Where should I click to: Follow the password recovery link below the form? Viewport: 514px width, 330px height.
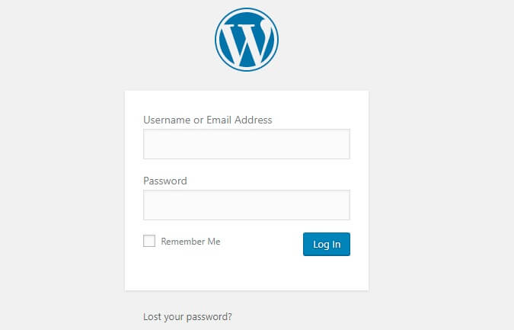point(187,316)
